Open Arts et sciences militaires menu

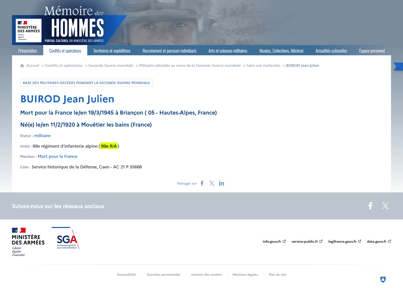point(228,51)
